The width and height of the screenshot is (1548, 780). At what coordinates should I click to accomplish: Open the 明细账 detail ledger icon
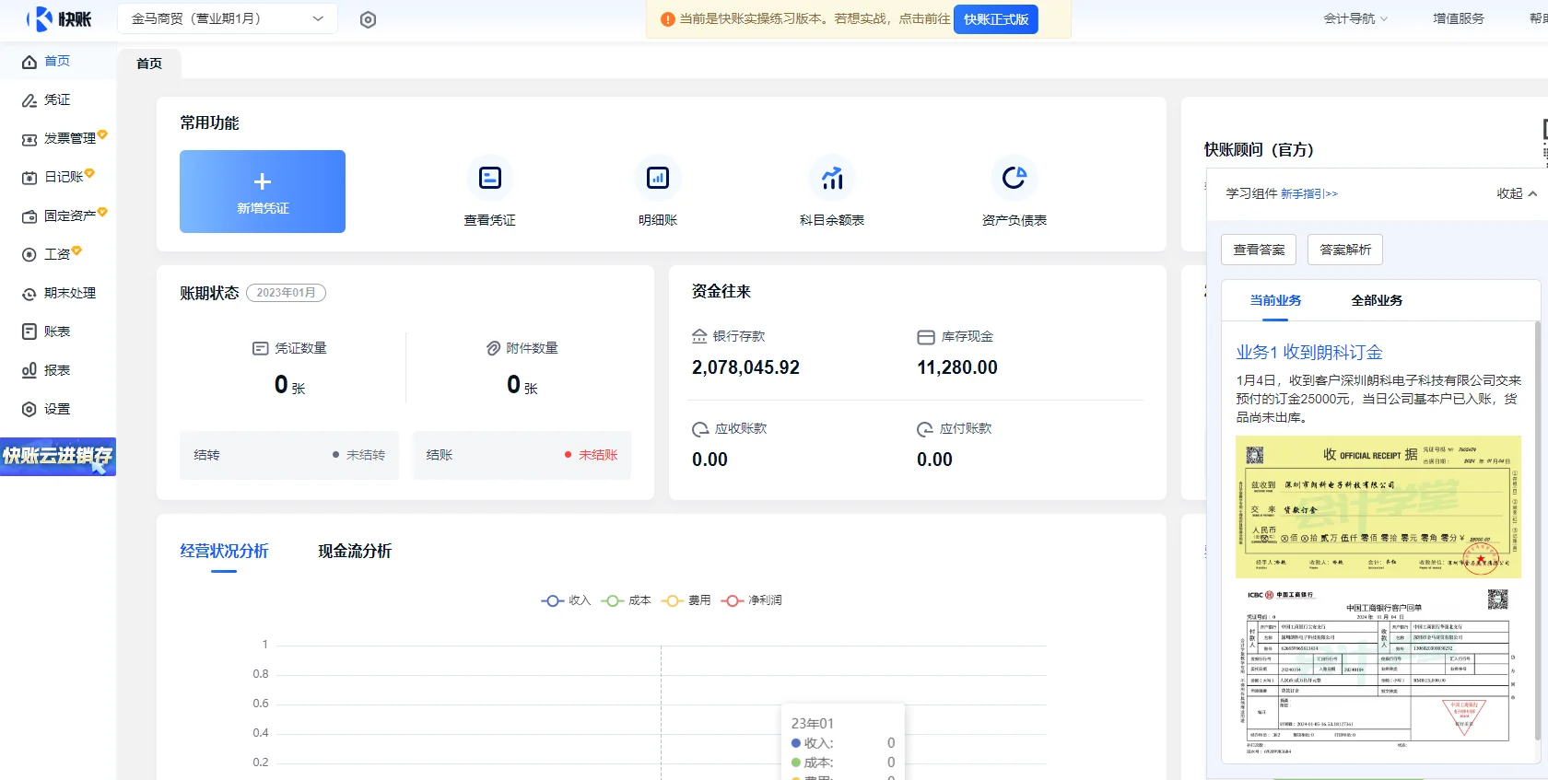click(x=658, y=178)
